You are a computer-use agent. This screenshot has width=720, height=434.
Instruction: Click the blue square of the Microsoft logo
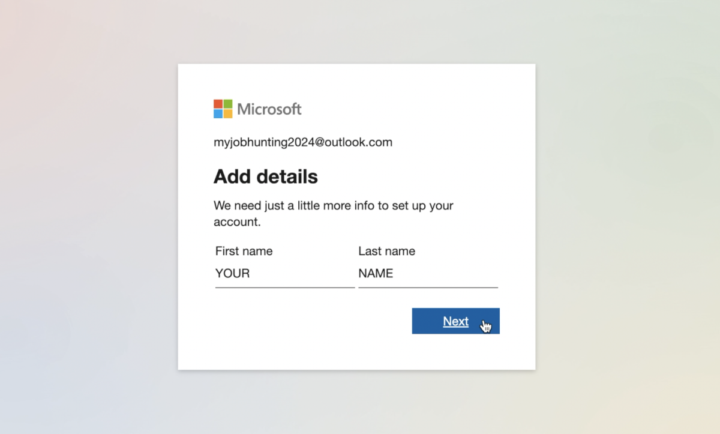(x=217, y=113)
